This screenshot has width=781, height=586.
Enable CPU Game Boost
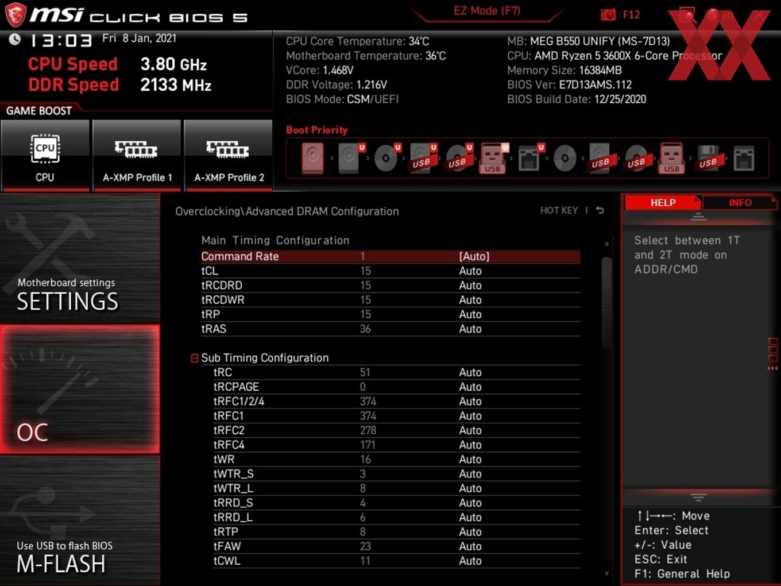[x=45, y=155]
